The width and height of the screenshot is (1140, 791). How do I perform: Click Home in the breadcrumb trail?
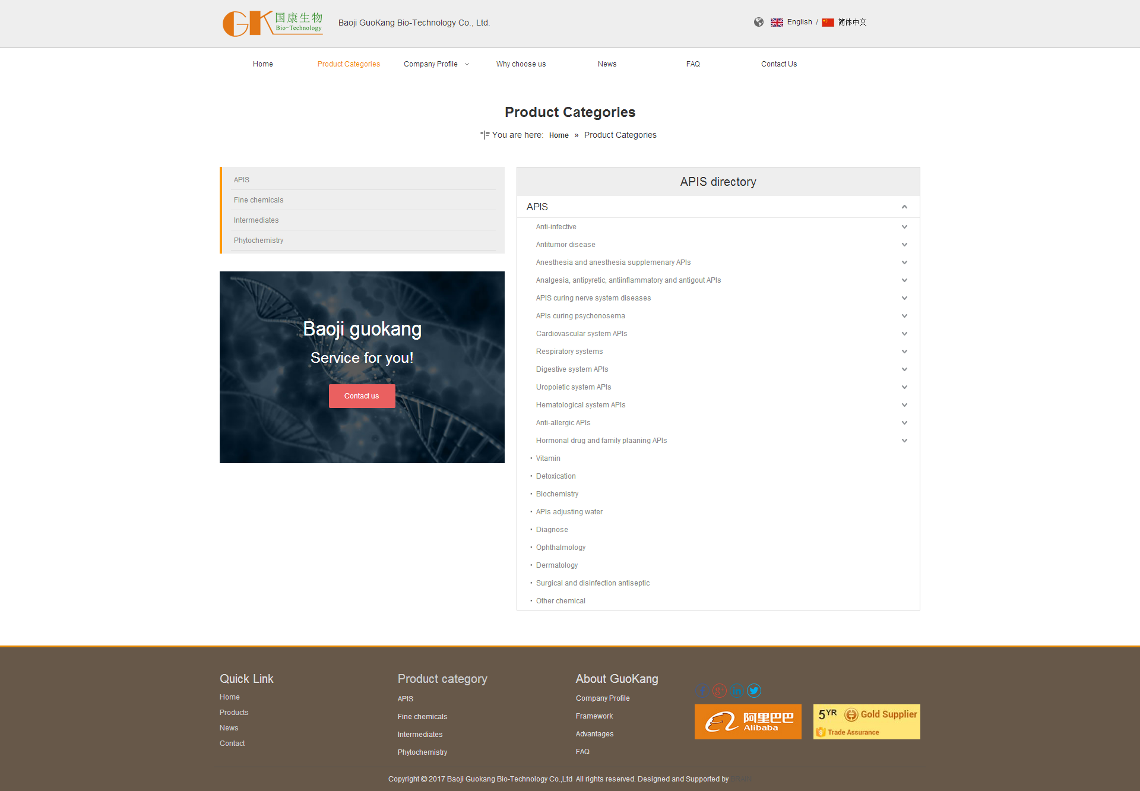coord(558,135)
